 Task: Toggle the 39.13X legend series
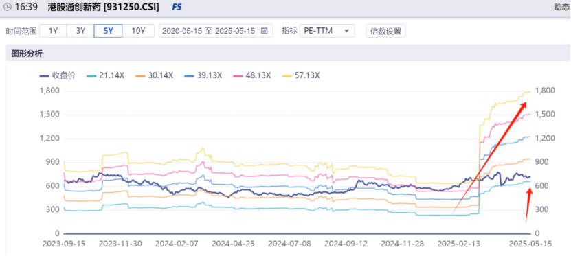[203, 75]
